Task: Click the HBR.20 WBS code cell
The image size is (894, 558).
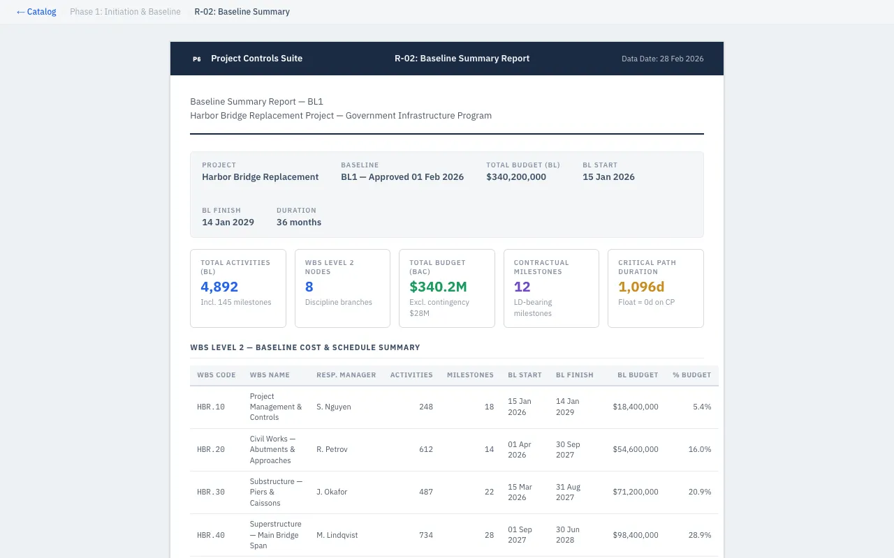Action: click(211, 450)
